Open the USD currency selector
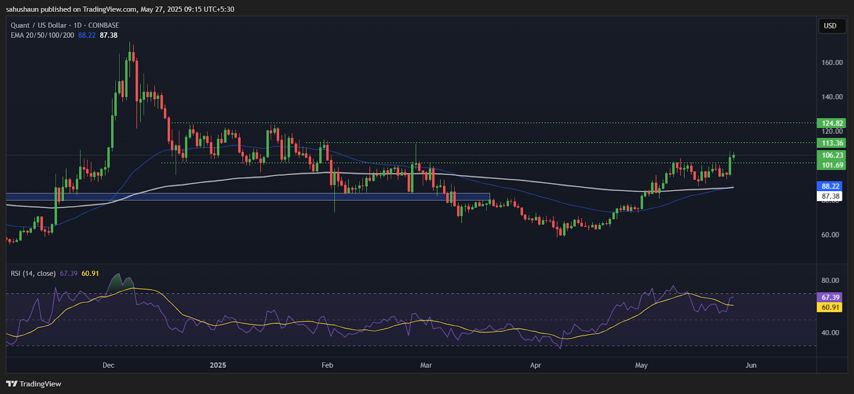This screenshot has height=394, width=854. (x=830, y=26)
